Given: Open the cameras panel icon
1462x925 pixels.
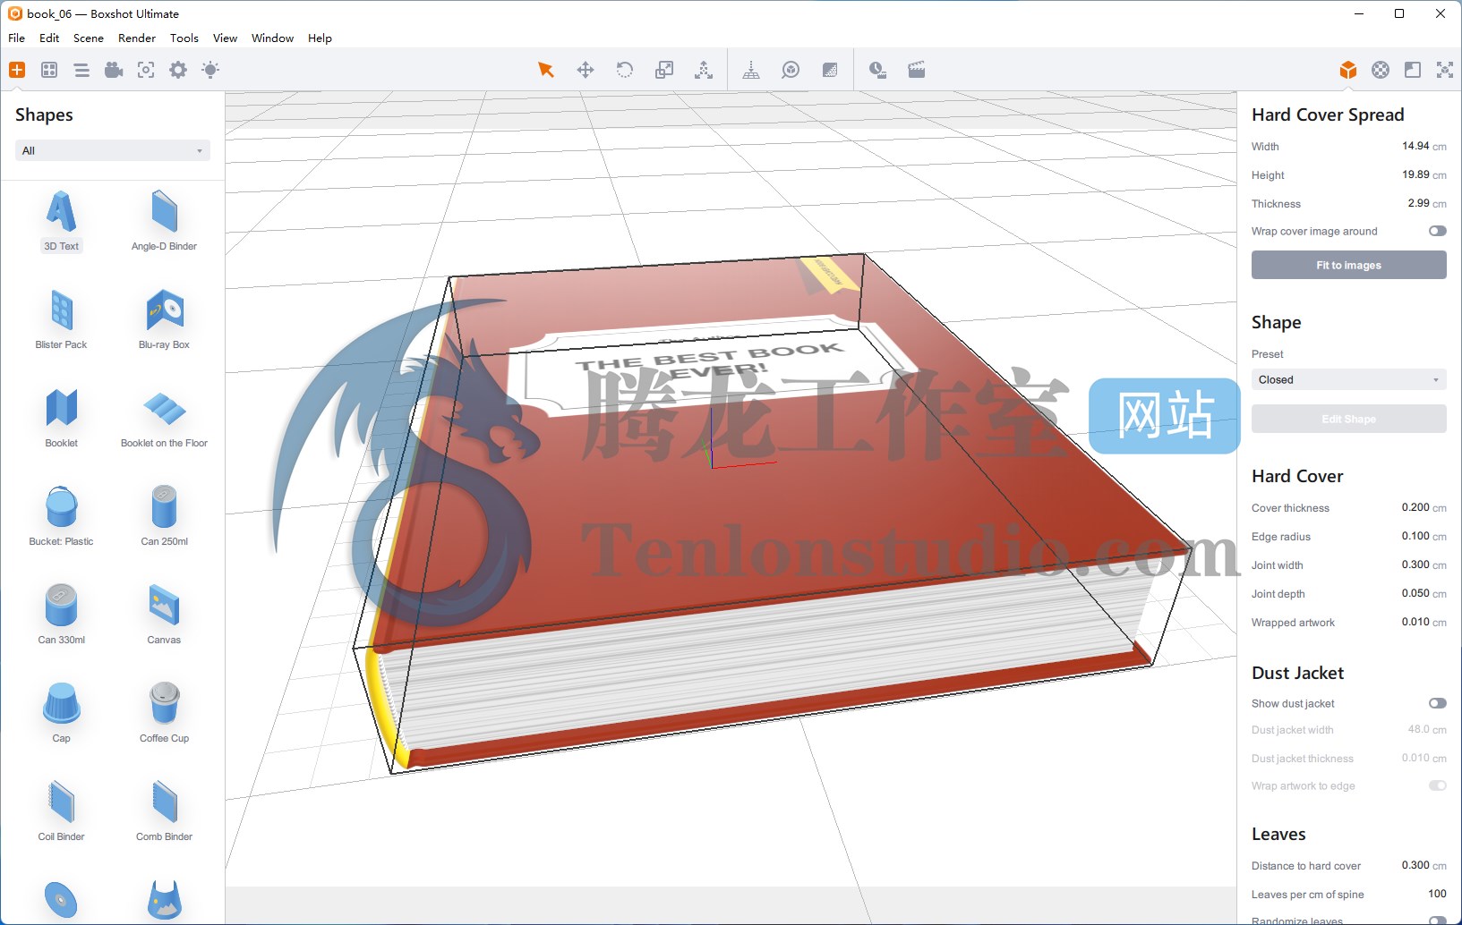Looking at the screenshot, I should (114, 70).
